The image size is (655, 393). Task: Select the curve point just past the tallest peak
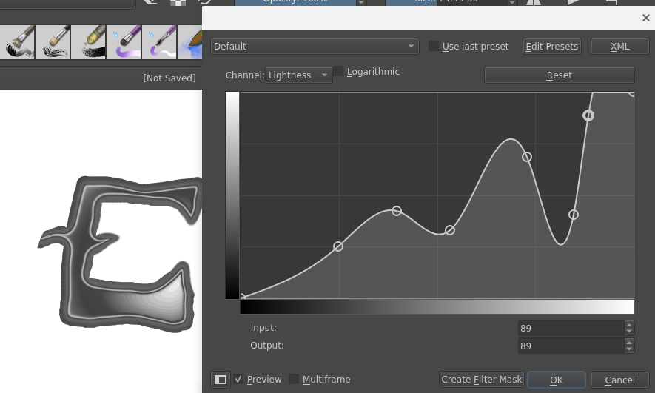[x=527, y=157]
